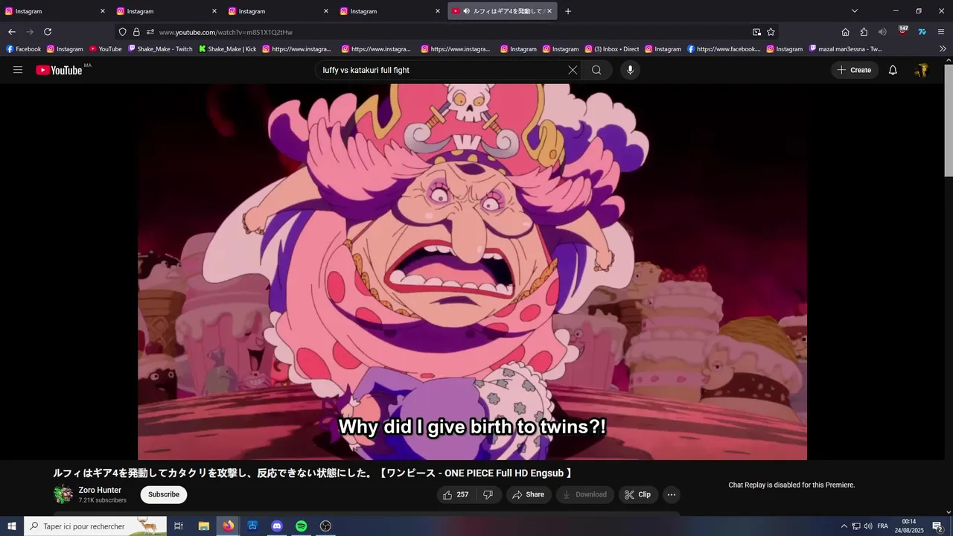Open the Inbox • Direct bookmark
The height and width of the screenshot is (536, 953).
point(612,49)
